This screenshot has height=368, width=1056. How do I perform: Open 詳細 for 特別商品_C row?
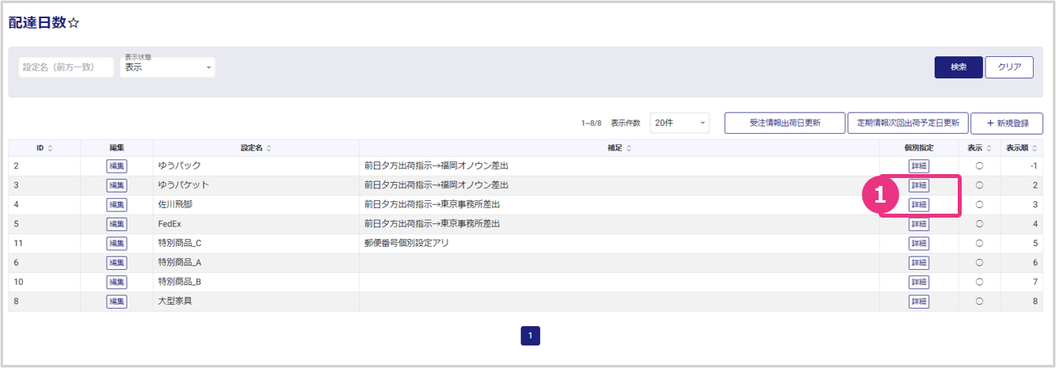tap(919, 244)
